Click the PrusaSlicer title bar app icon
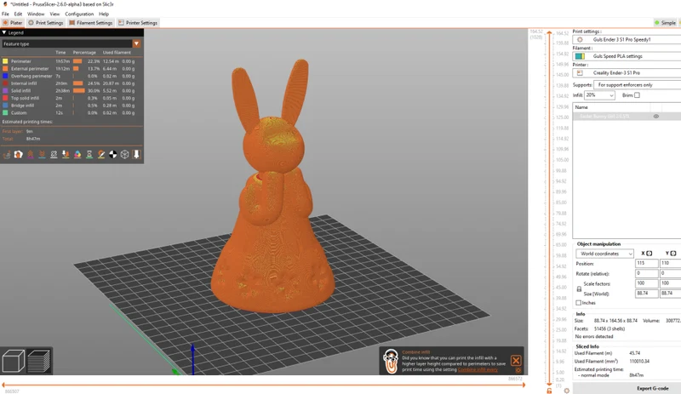The width and height of the screenshot is (681, 394). [x=5, y=4]
